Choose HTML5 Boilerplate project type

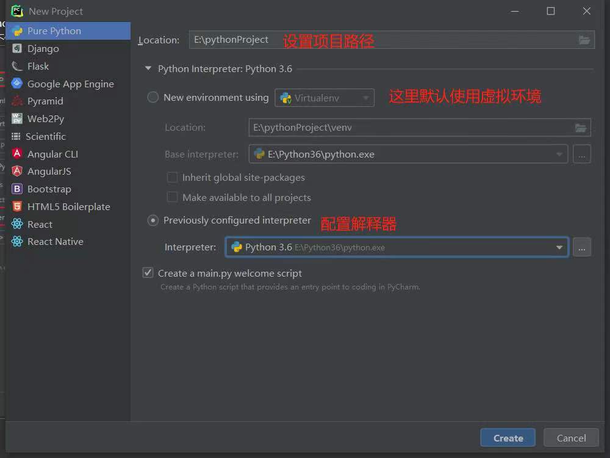(x=68, y=206)
